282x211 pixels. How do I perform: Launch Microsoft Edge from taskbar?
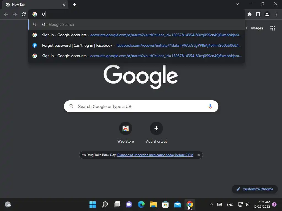coord(141,204)
